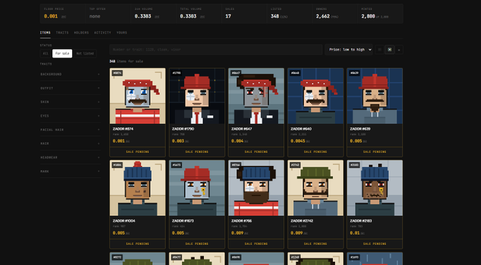This screenshot has width=481, height=265.
Task: Click Sale Pending under ZADDR #874
Action: point(137,152)
